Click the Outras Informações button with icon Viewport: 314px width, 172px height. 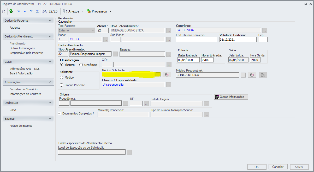[x=231, y=97]
